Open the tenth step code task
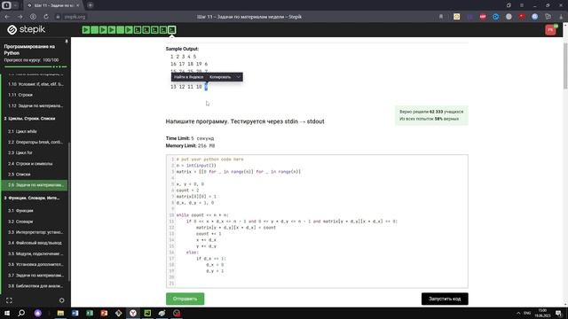The image size is (568, 319). (x=163, y=29)
